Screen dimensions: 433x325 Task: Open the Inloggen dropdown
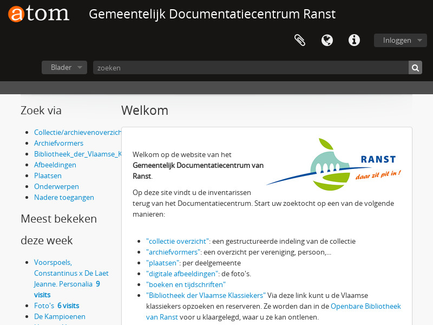[x=400, y=40]
